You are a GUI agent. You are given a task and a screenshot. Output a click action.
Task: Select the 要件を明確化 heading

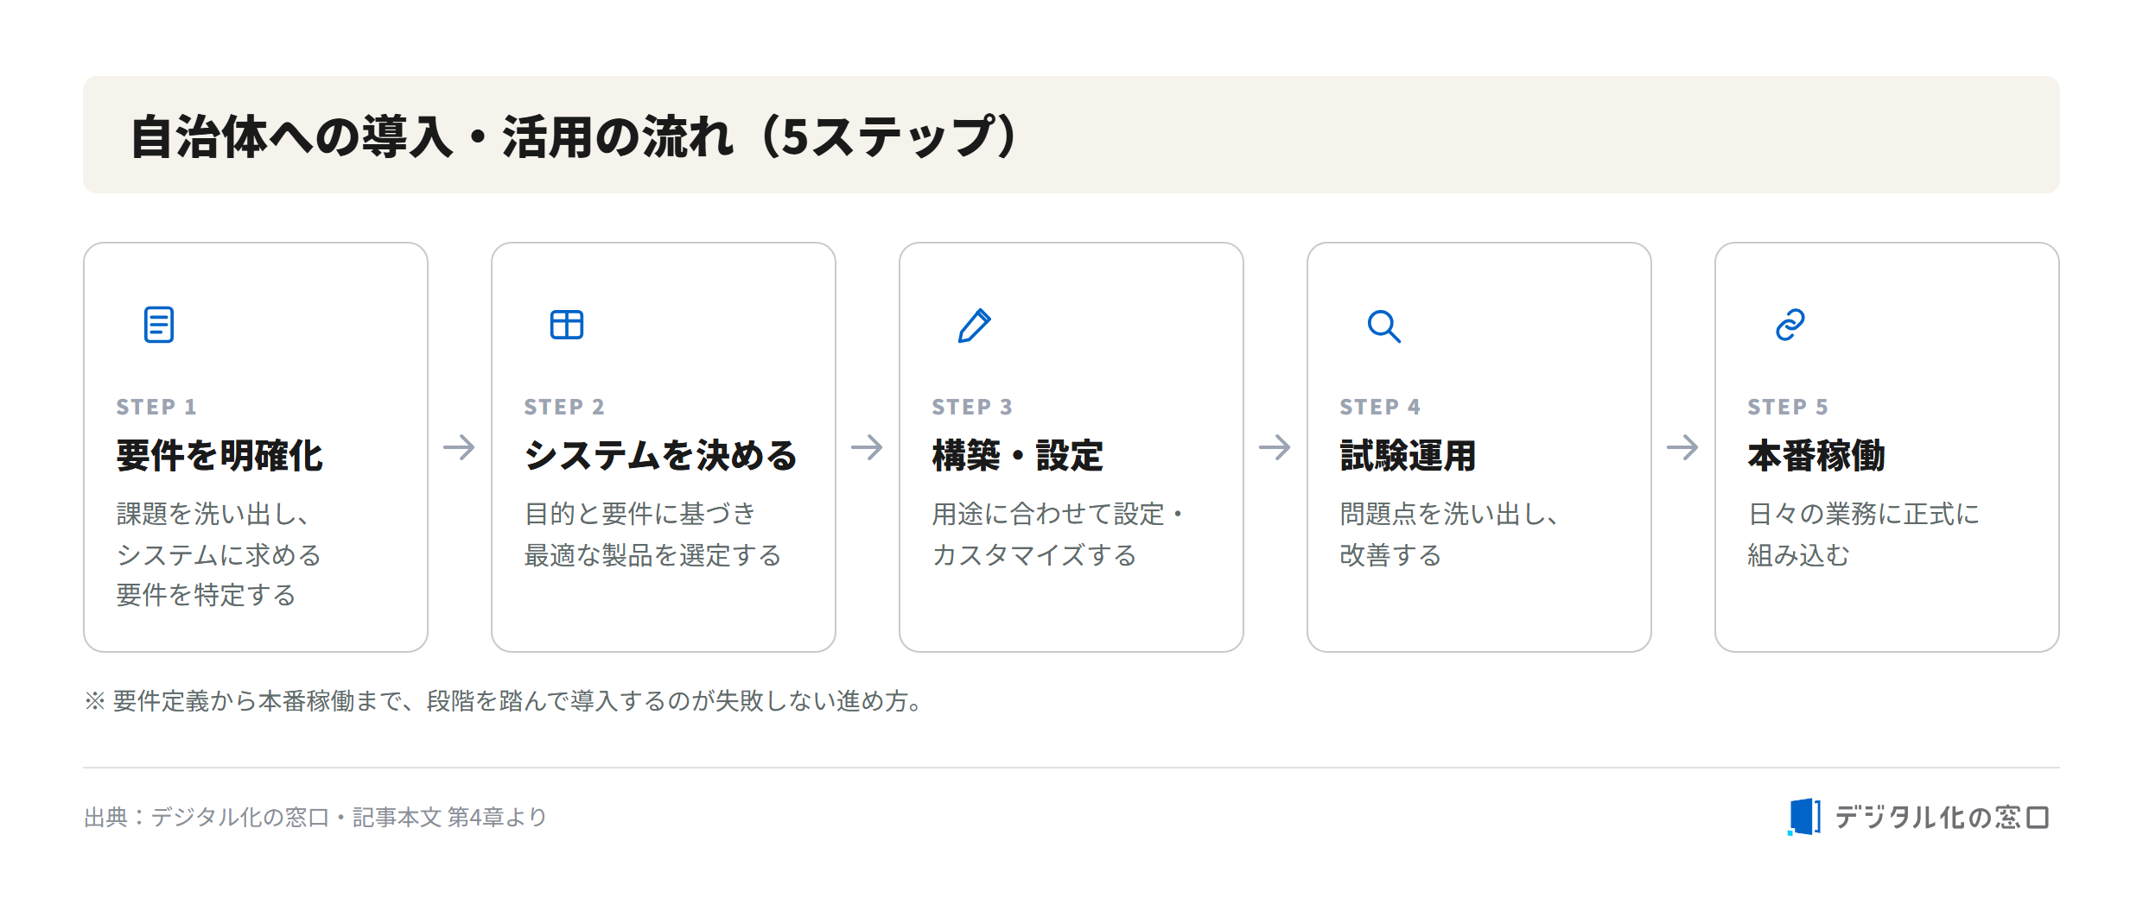coord(219,456)
